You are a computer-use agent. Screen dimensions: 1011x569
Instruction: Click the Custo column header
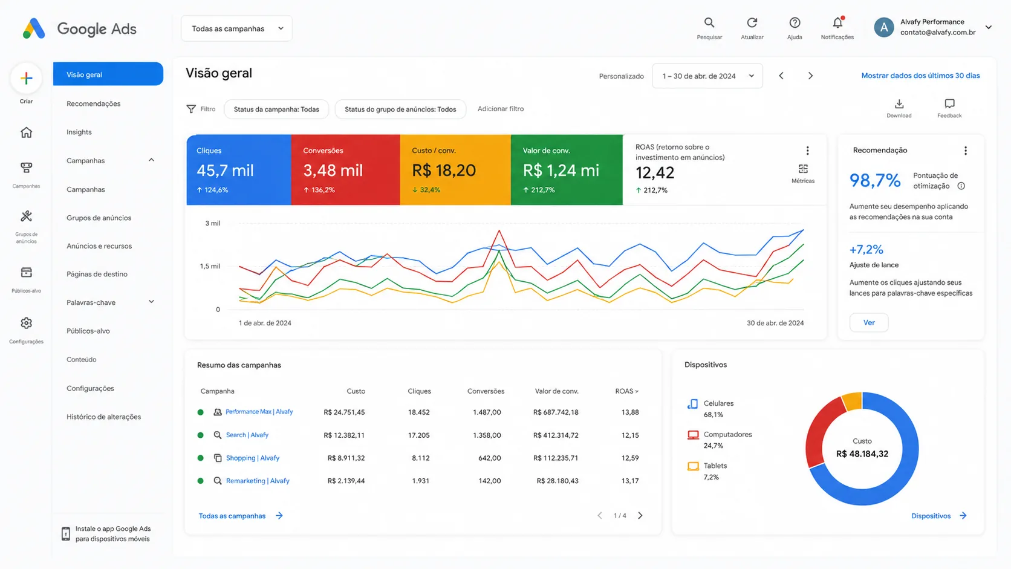point(356,391)
